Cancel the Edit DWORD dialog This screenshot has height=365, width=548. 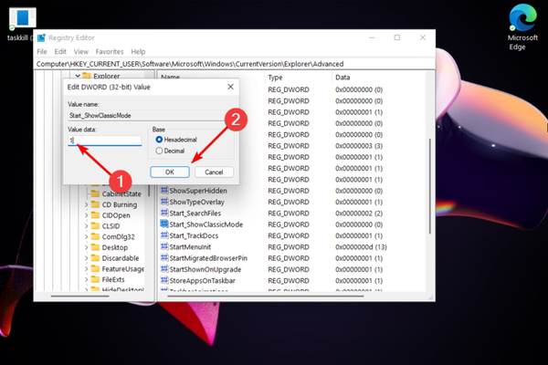pyautogui.click(x=214, y=172)
